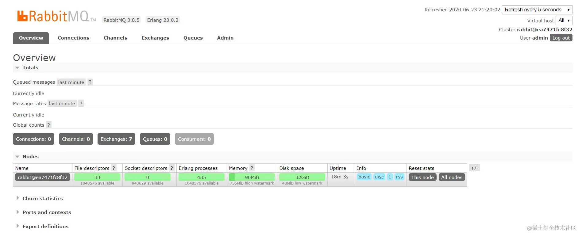Open help for File descriptors column

tap(114, 168)
